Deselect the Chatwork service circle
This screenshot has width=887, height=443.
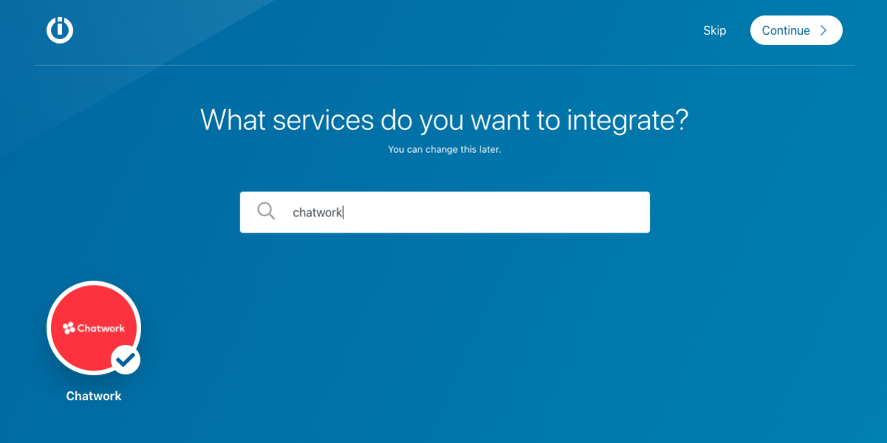(x=94, y=328)
